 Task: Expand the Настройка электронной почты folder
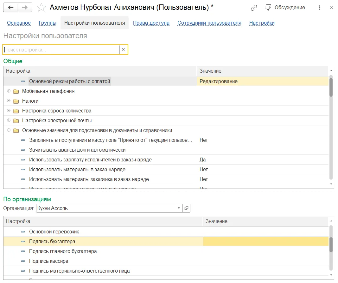9,120
